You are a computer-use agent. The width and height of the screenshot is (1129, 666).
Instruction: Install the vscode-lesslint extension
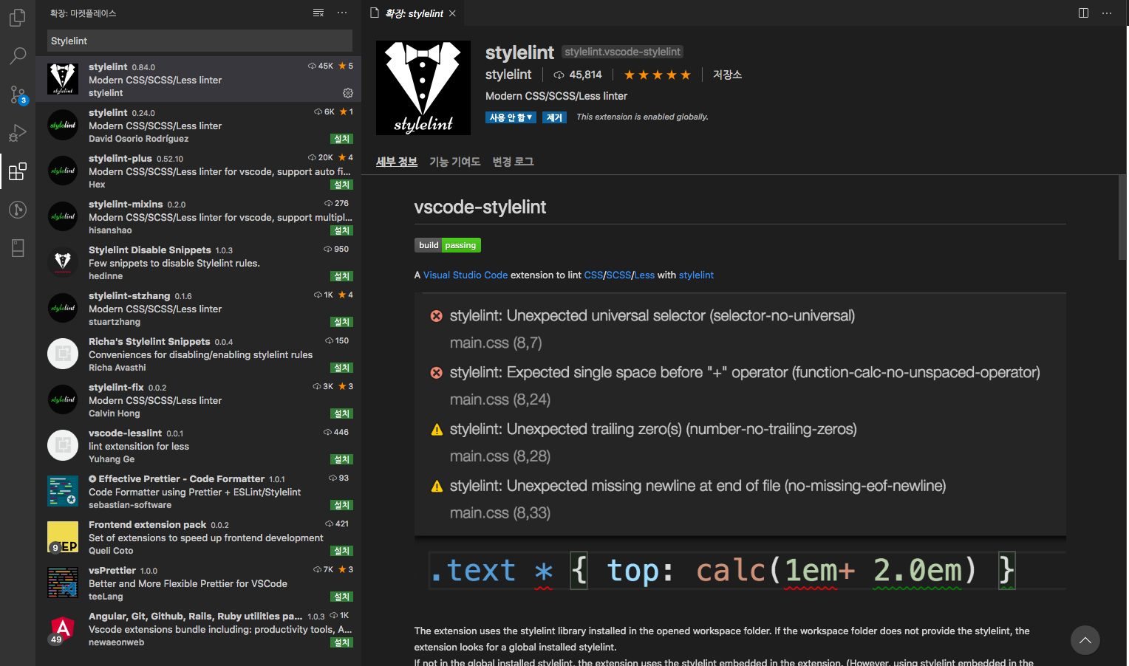pos(342,459)
